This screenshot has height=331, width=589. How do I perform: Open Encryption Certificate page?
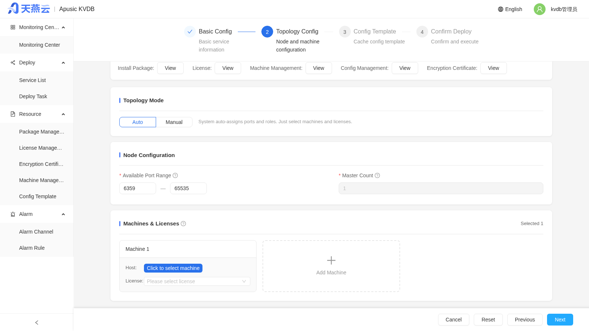click(x=37, y=164)
